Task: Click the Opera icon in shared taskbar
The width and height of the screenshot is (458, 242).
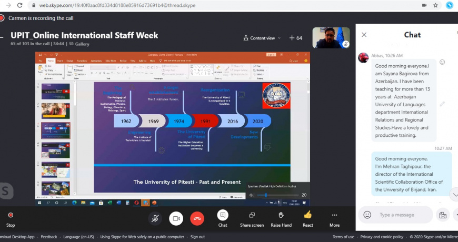Action: (137, 203)
